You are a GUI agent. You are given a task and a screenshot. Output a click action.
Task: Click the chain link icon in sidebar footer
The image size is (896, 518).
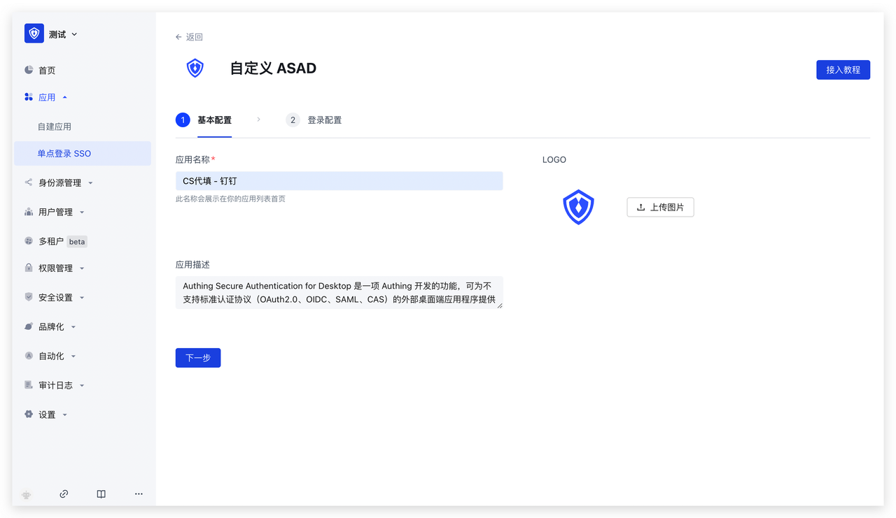[64, 494]
